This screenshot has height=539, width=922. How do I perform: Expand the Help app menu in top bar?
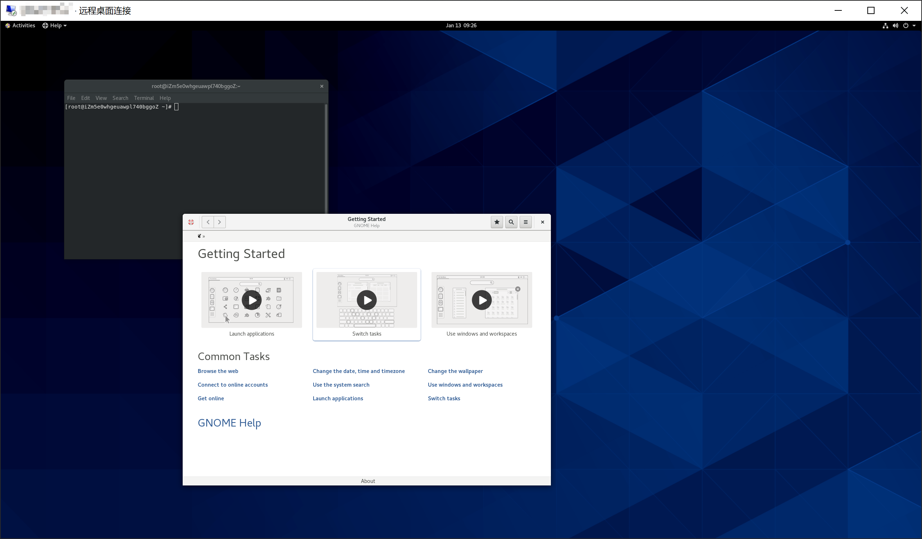[55, 26]
